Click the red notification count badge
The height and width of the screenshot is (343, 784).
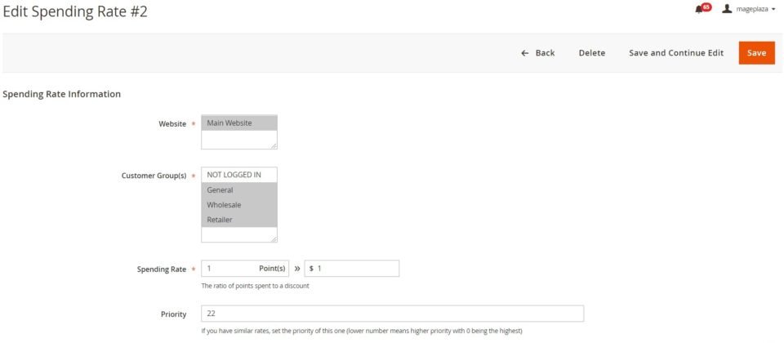pos(706,7)
